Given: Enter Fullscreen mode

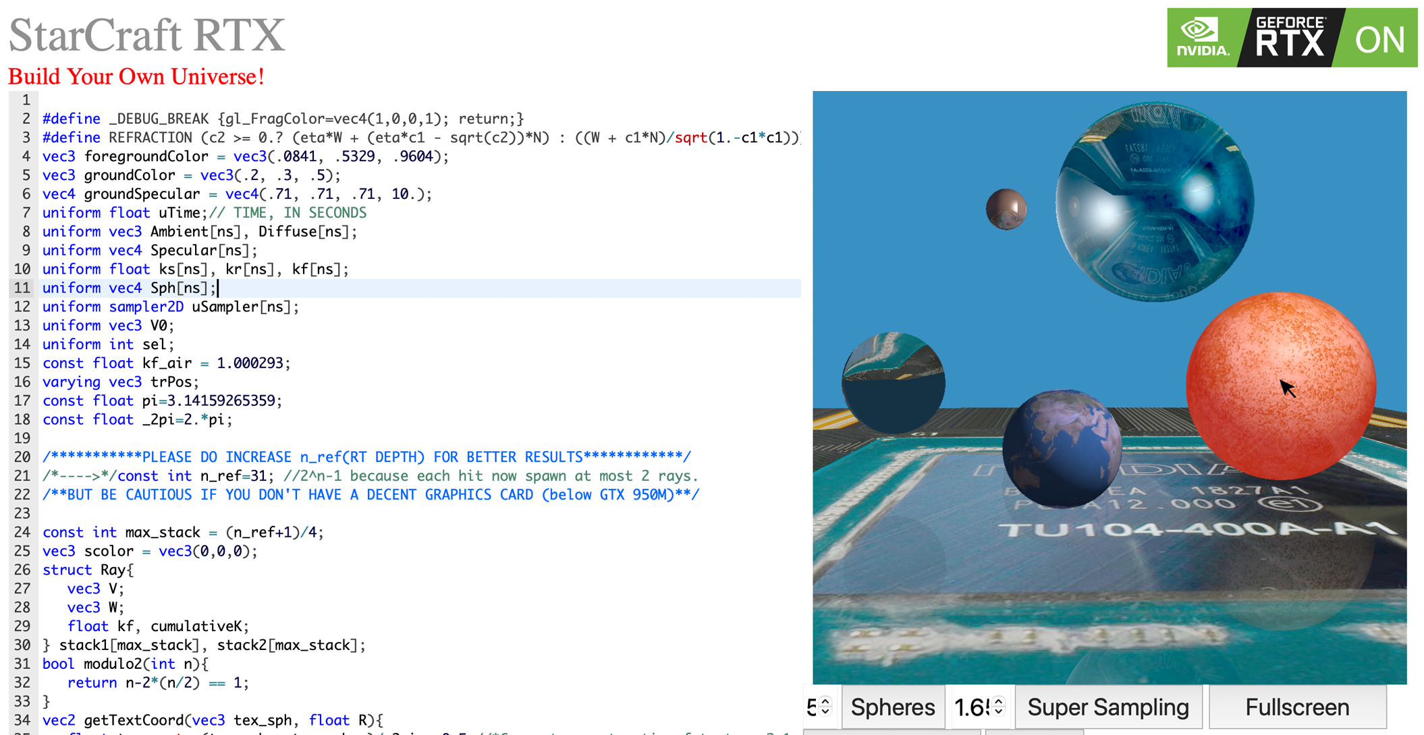Looking at the screenshot, I should [x=1296, y=707].
